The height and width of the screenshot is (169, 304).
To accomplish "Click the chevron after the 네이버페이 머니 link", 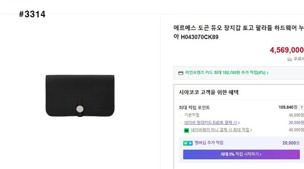I will pyautogui.click(x=251, y=130).
